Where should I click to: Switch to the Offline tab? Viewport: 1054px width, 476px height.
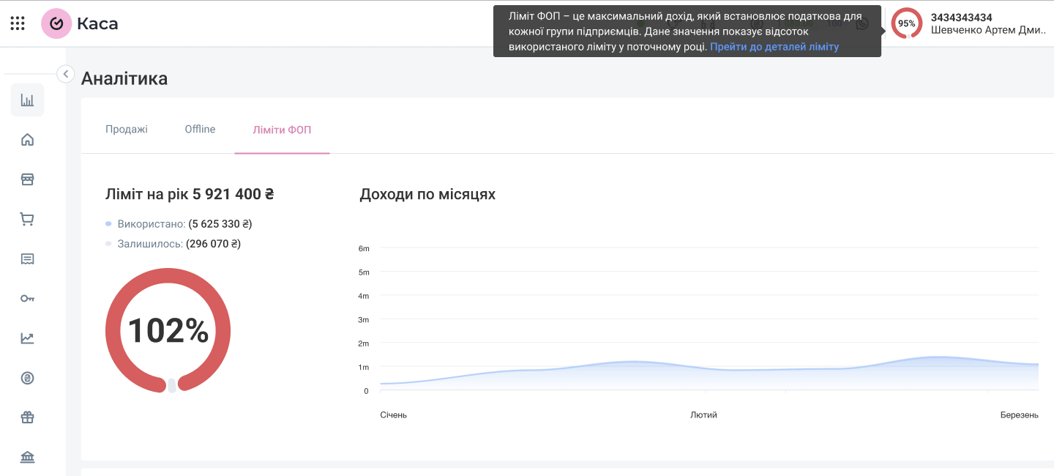pyautogui.click(x=200, y=130)
